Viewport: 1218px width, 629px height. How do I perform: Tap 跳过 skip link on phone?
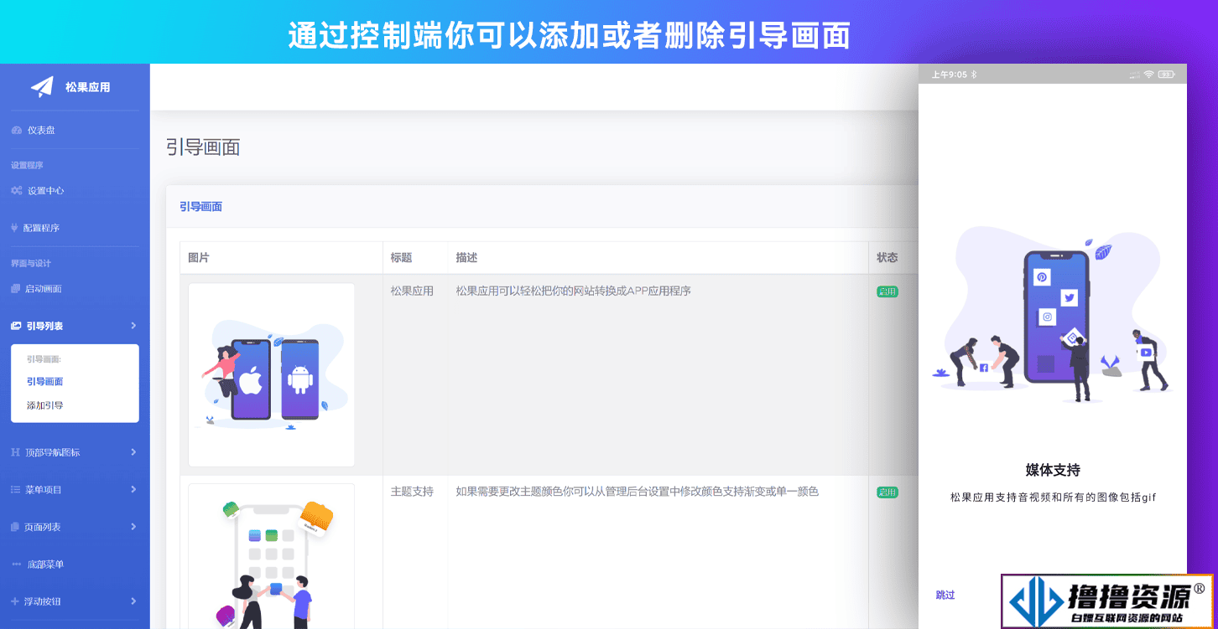(945, 595)
